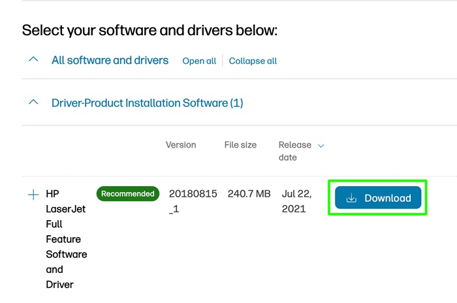Click Open all link

point(199,61)
